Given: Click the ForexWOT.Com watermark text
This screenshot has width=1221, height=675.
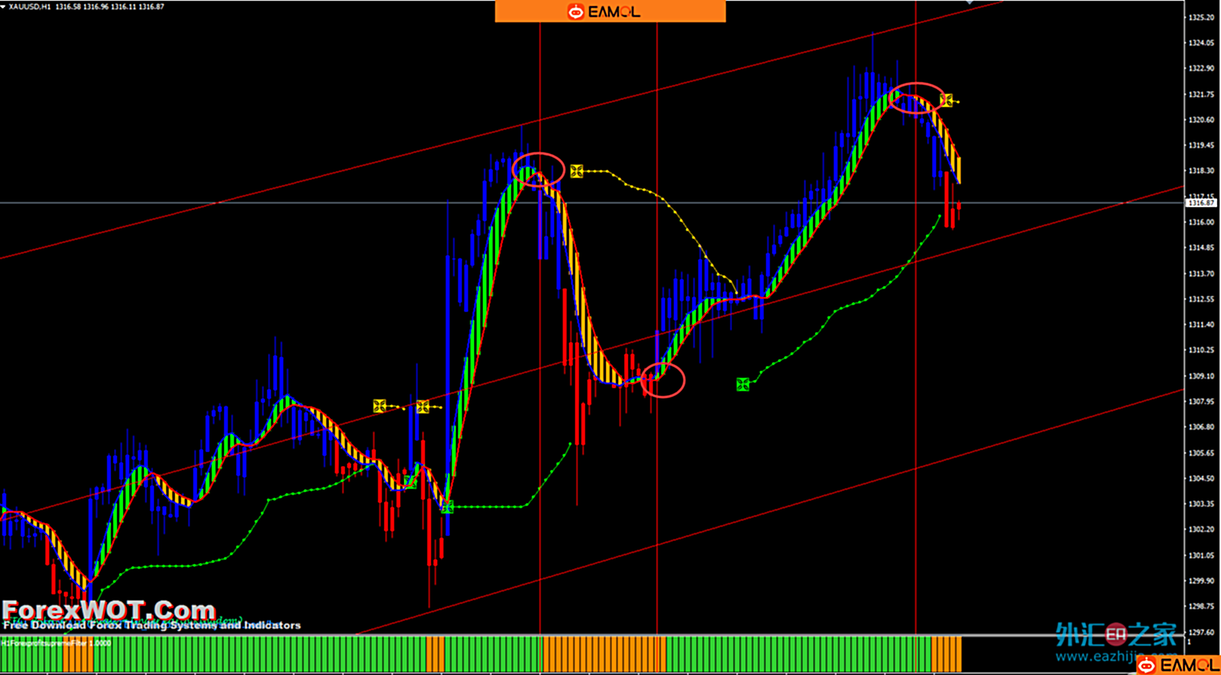Looking at the screenshot, I should coord(109,610).
